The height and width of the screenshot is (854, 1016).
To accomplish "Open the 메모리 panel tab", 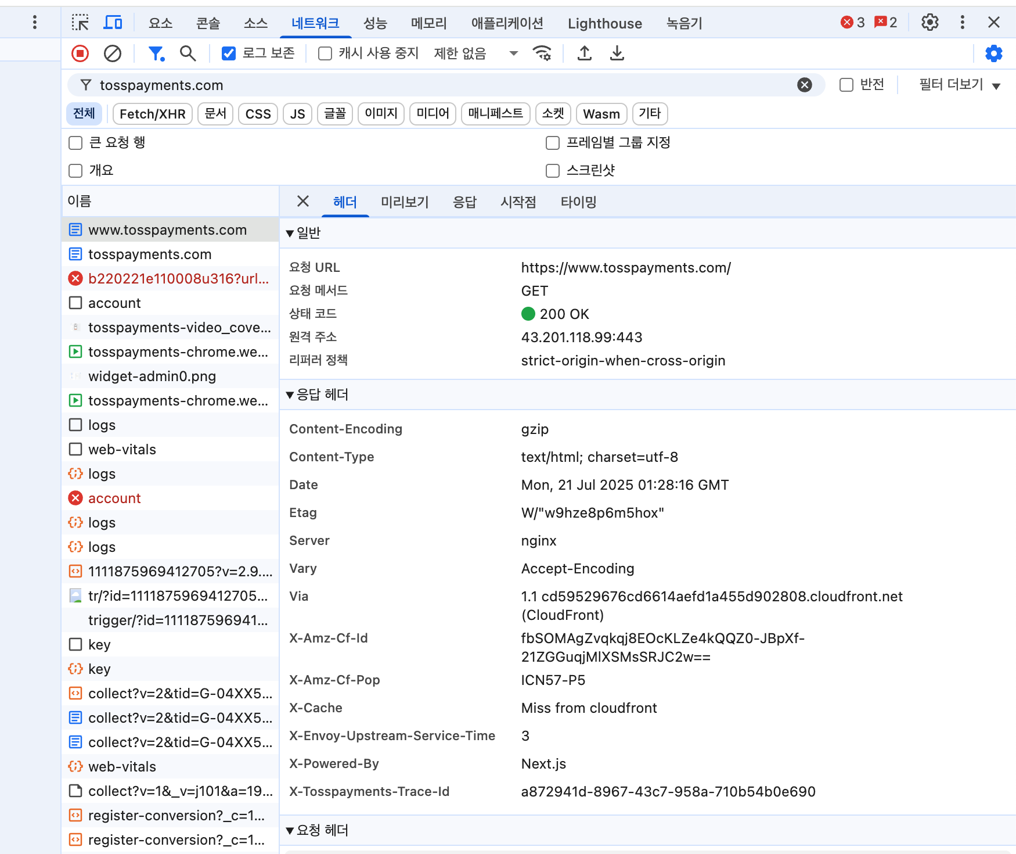I will pyautogui.click(x=429, y=23).
